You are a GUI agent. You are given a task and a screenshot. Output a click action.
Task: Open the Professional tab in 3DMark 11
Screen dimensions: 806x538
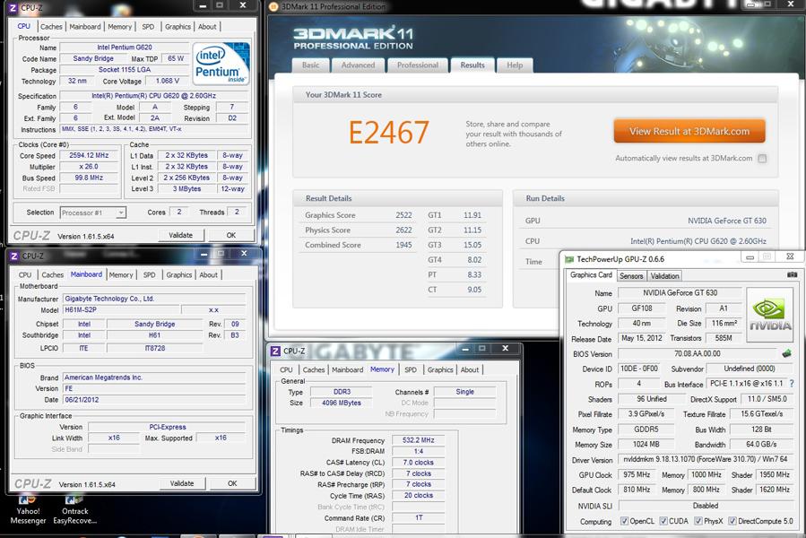[418, 65]
